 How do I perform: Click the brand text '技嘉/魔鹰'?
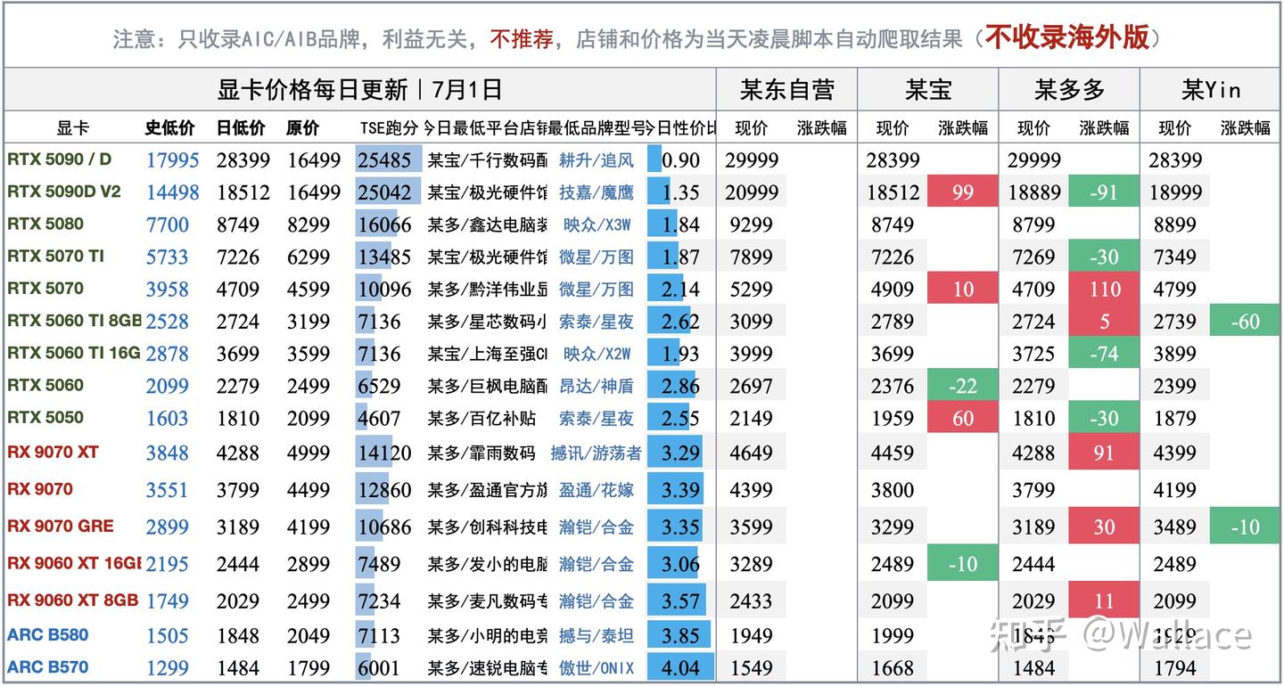point(597,192)
